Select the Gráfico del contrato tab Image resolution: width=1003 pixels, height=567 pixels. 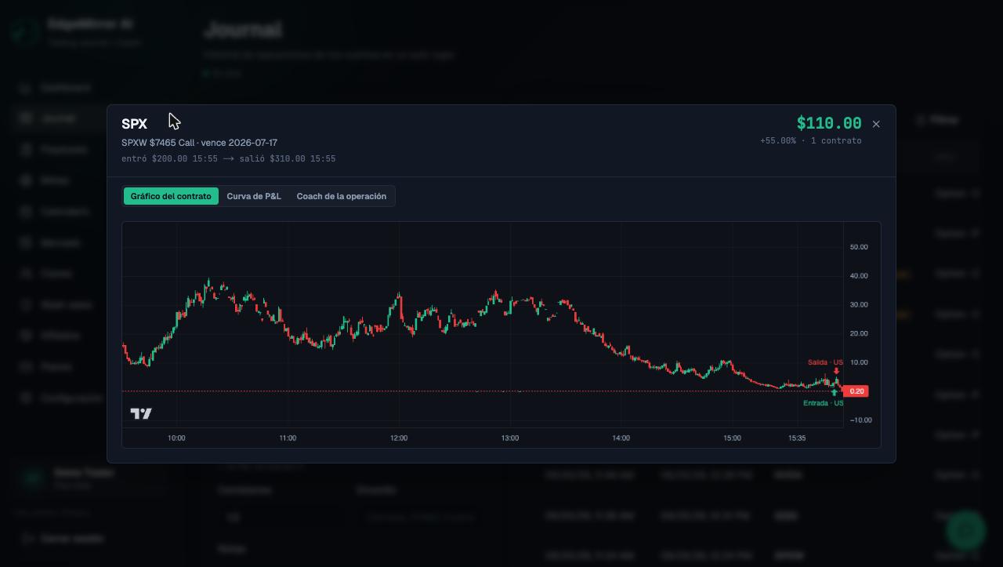(x=171, y=196)
